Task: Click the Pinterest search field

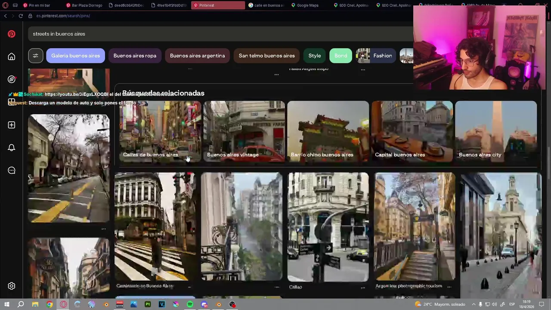Action: pos(220,34)
